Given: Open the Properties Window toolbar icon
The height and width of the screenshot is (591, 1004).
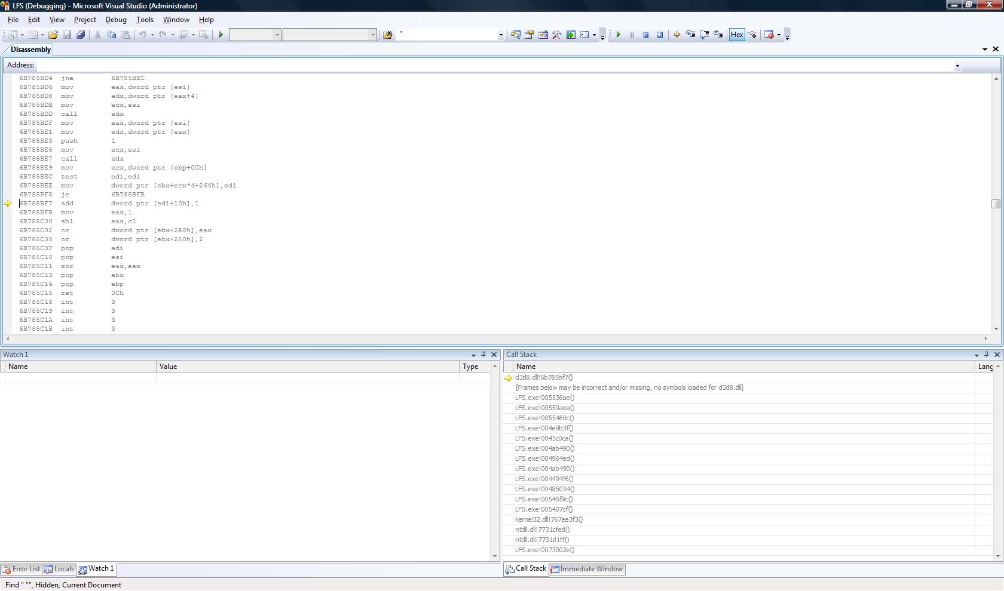Looking at the screenshot, I should tap(529, 35).
